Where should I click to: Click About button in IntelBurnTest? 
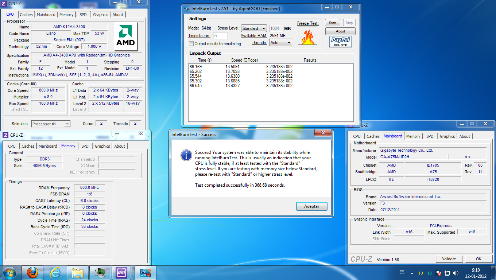coord(340,31)
